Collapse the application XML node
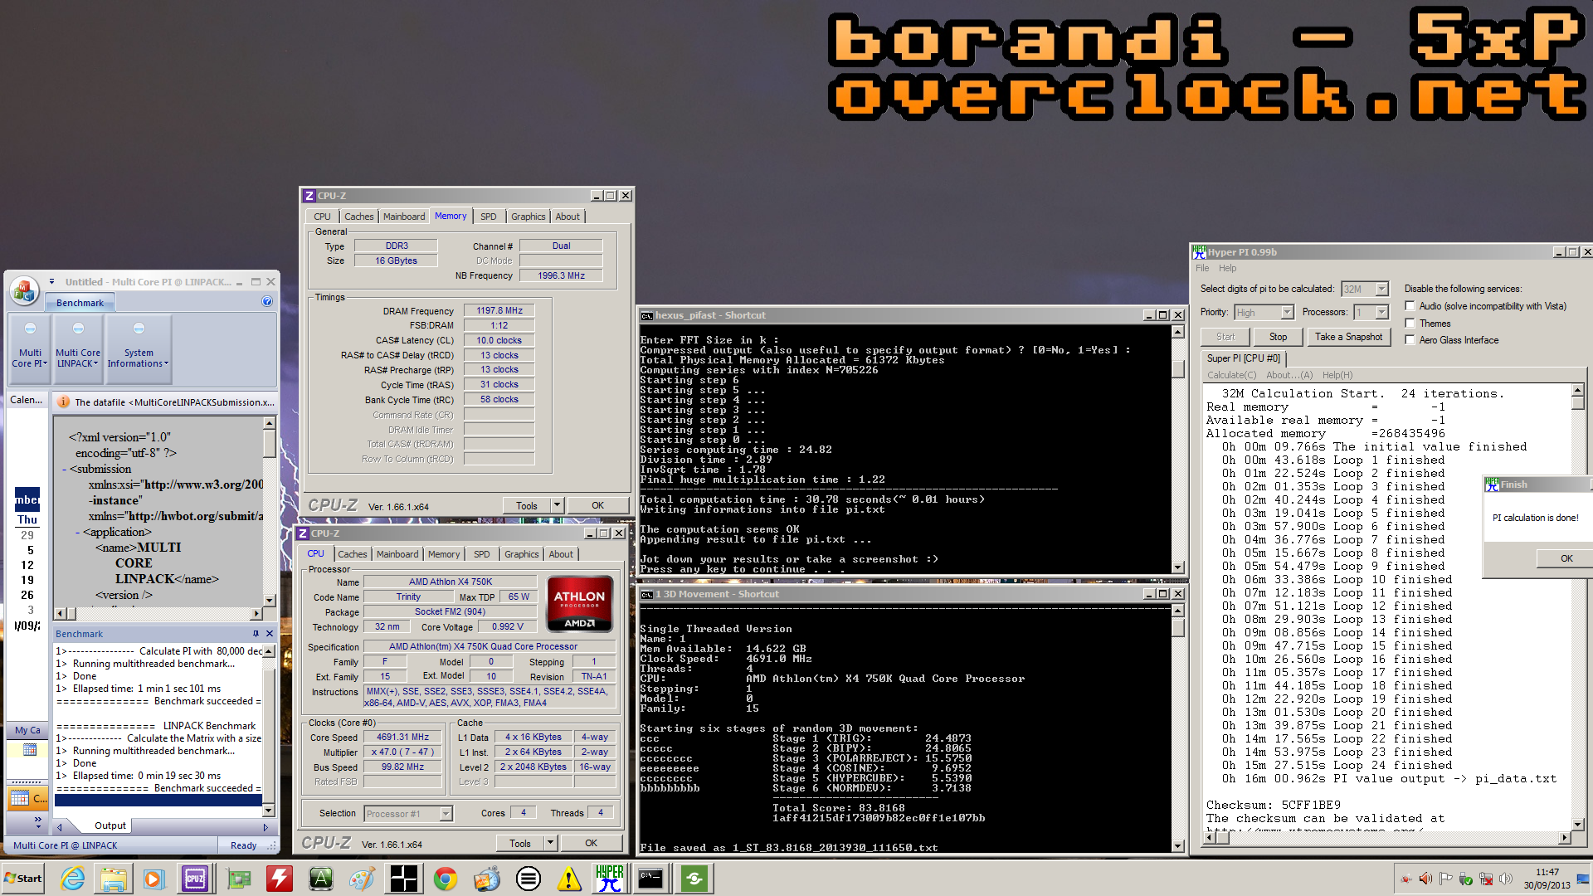 78,533
